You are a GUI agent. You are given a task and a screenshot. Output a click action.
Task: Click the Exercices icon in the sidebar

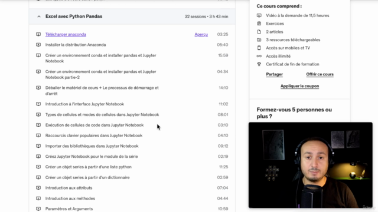259,24
